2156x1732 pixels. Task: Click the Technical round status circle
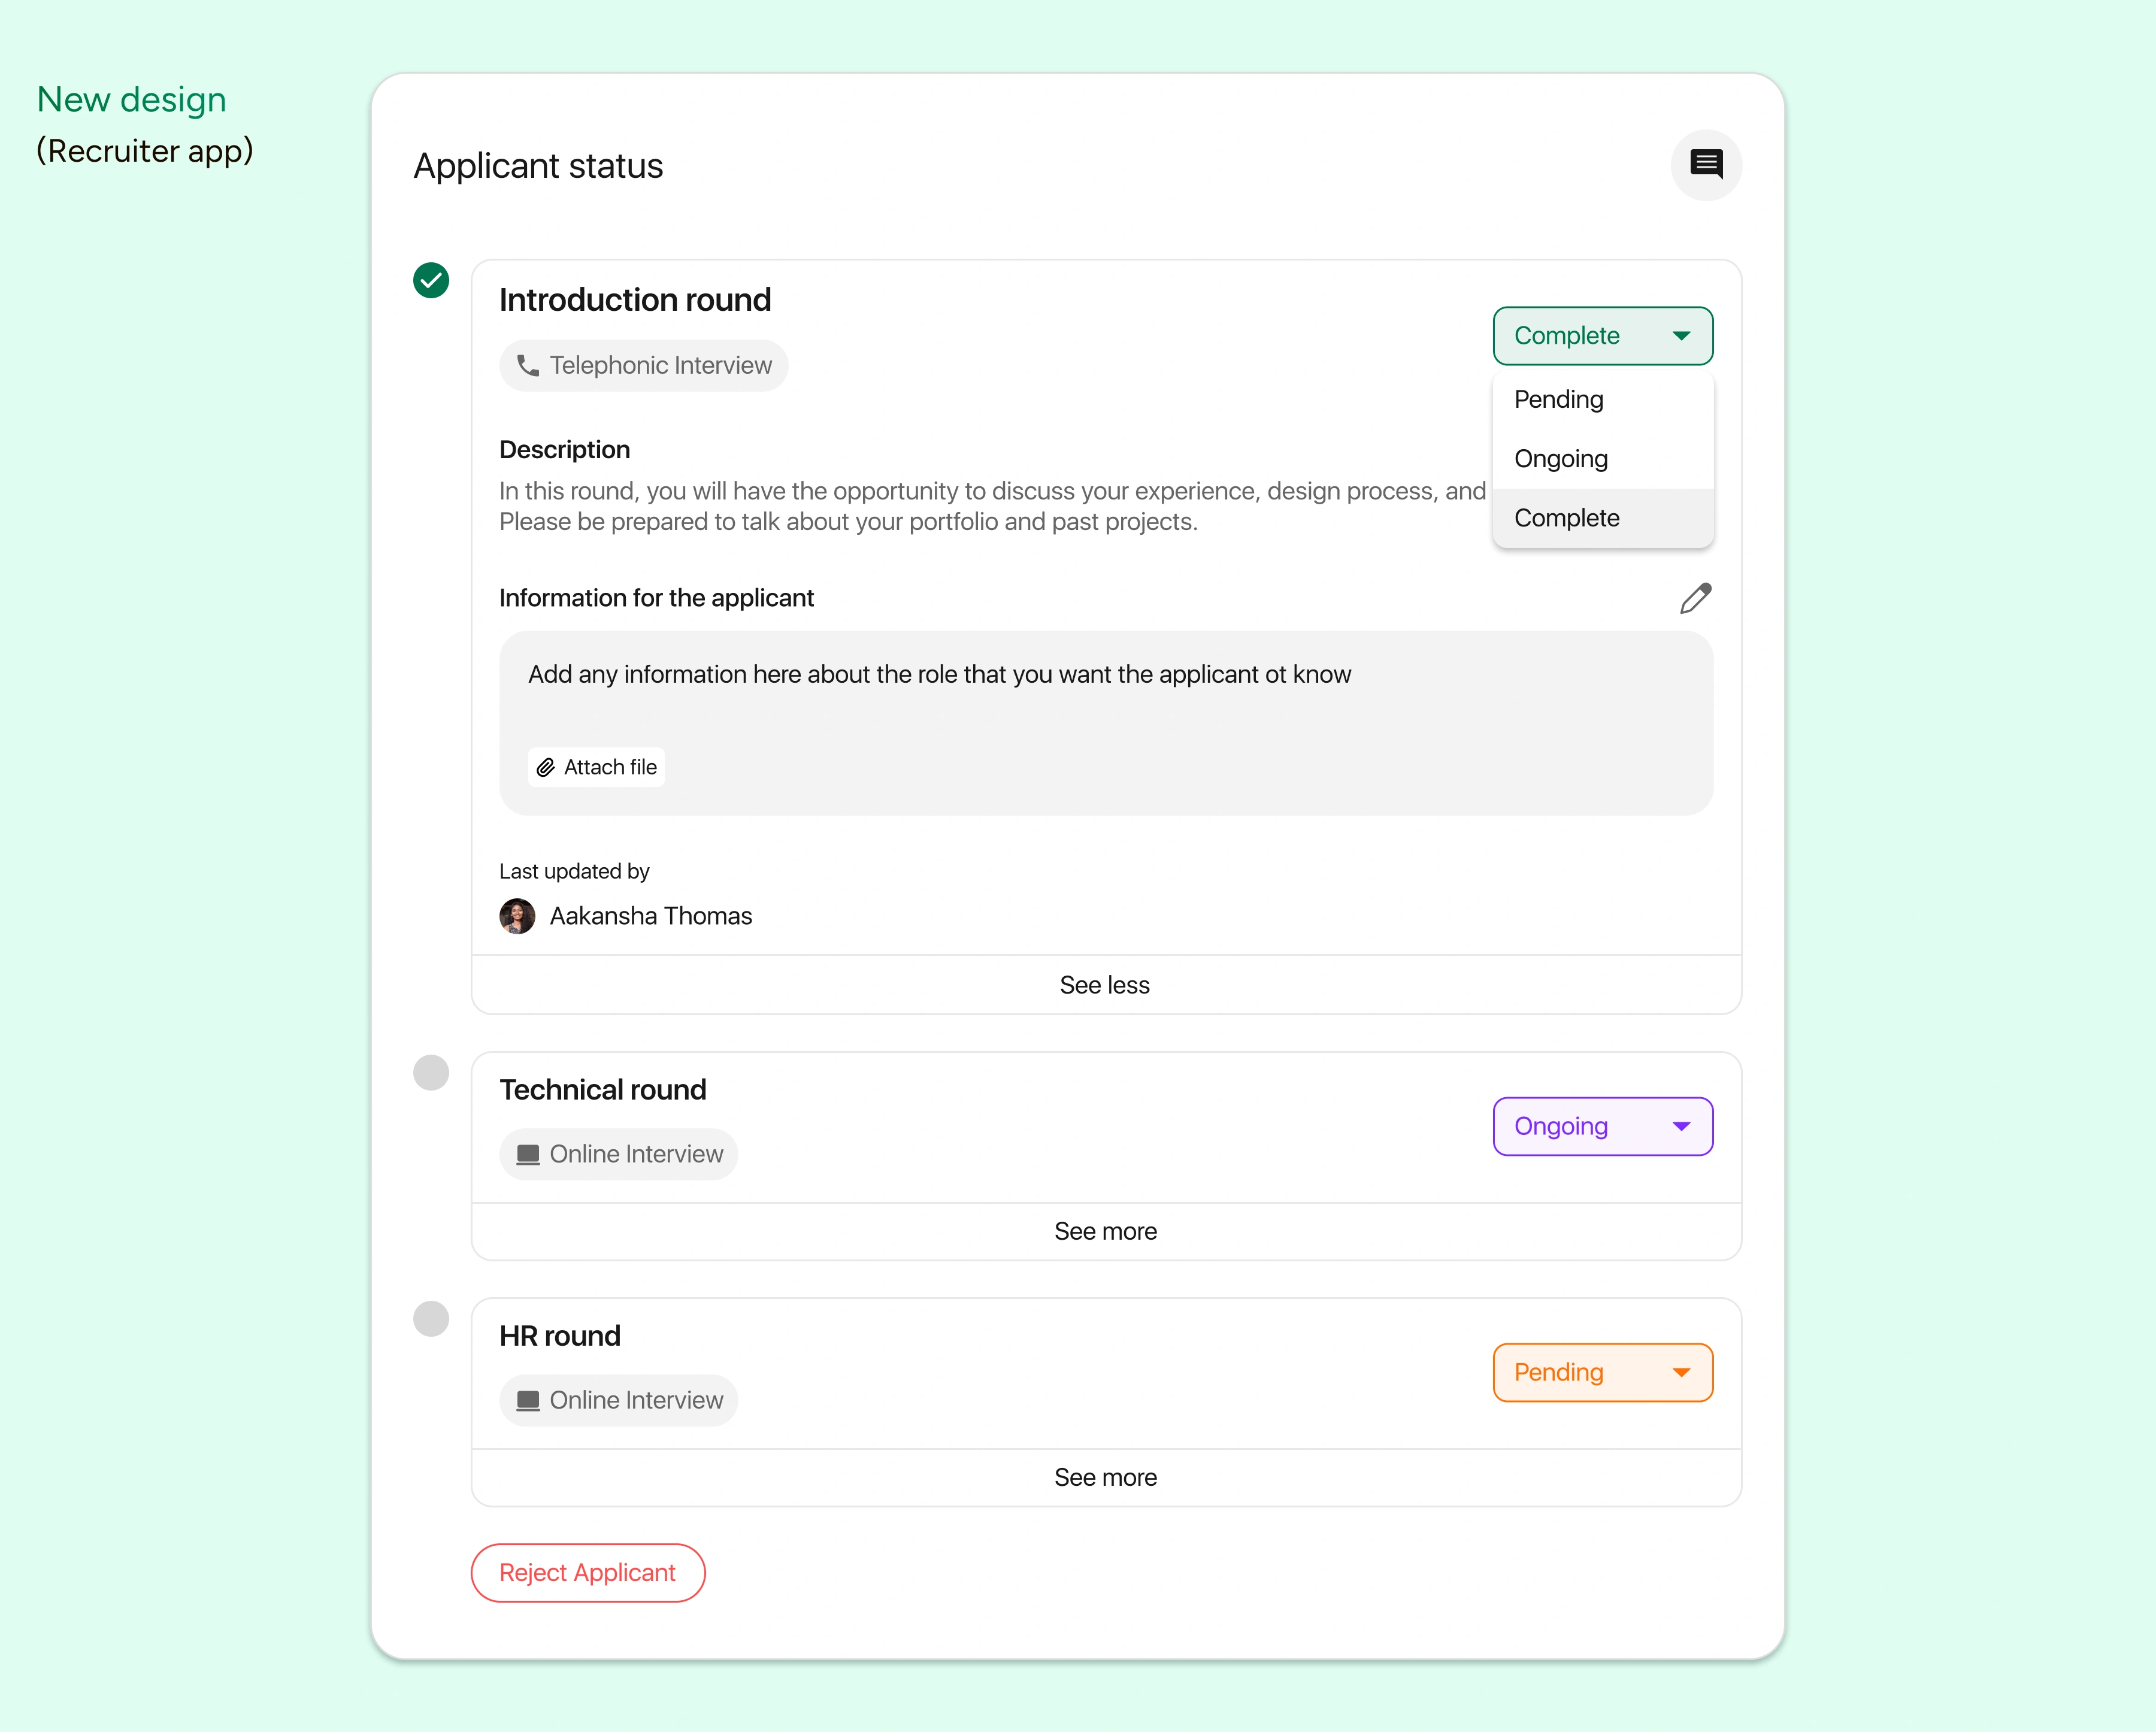click(431, 1072)
